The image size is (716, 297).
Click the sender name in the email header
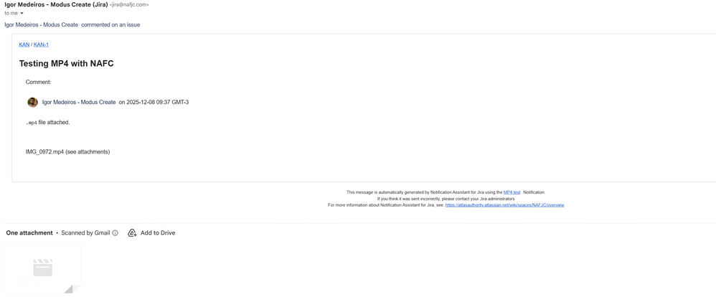pos(56,4)
